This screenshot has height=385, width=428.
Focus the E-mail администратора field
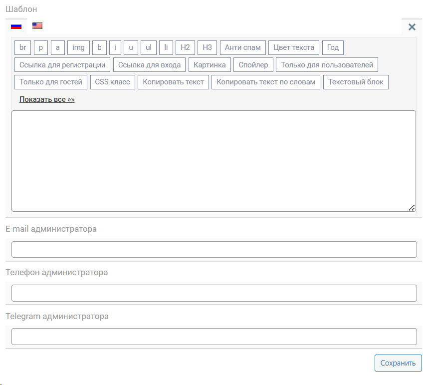coord(214,249)
